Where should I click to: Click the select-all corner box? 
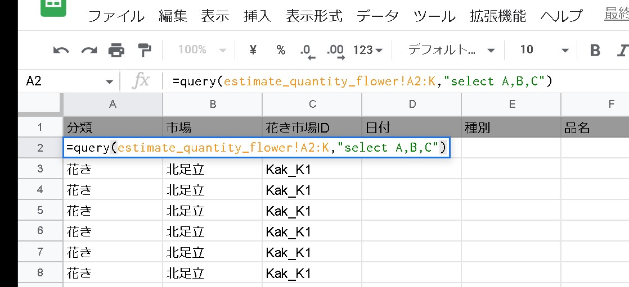click(x=40, y=105)
